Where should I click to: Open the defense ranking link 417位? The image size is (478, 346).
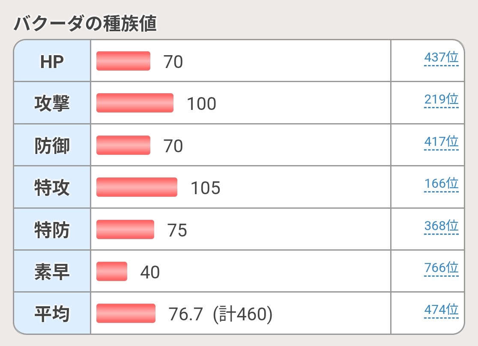coord(441,142)
